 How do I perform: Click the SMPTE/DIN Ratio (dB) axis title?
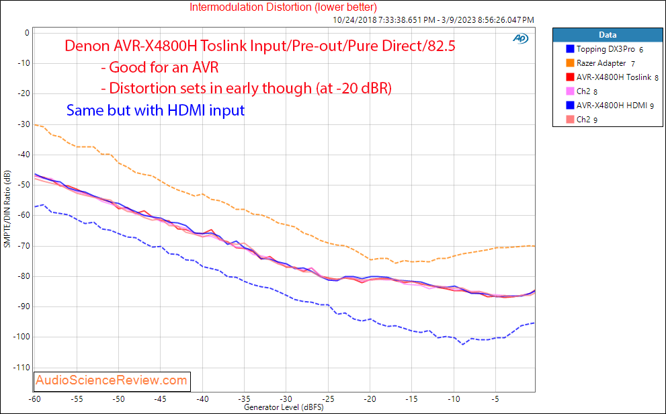[x=7, y=209]
